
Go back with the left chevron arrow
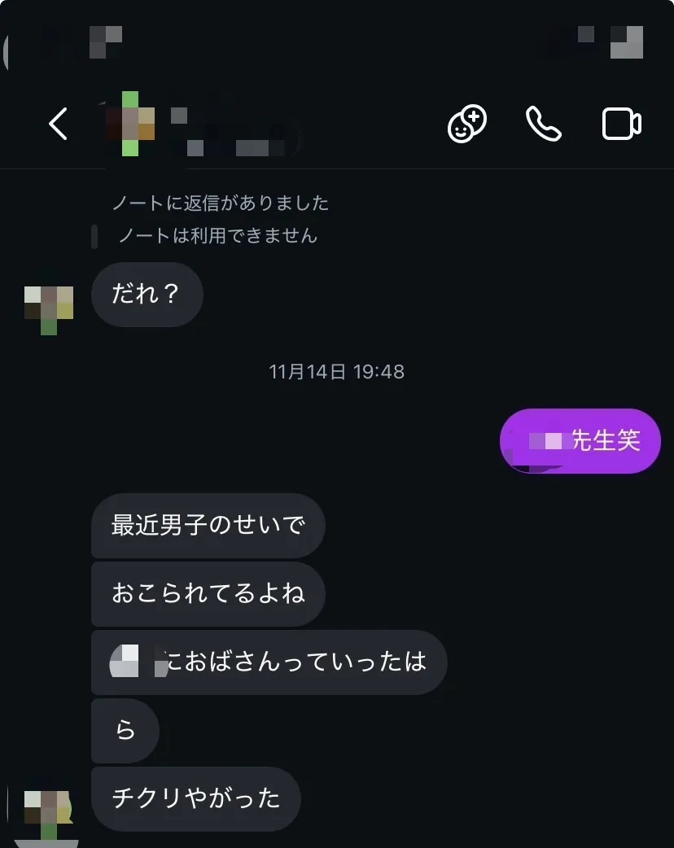tap(59, 124)
